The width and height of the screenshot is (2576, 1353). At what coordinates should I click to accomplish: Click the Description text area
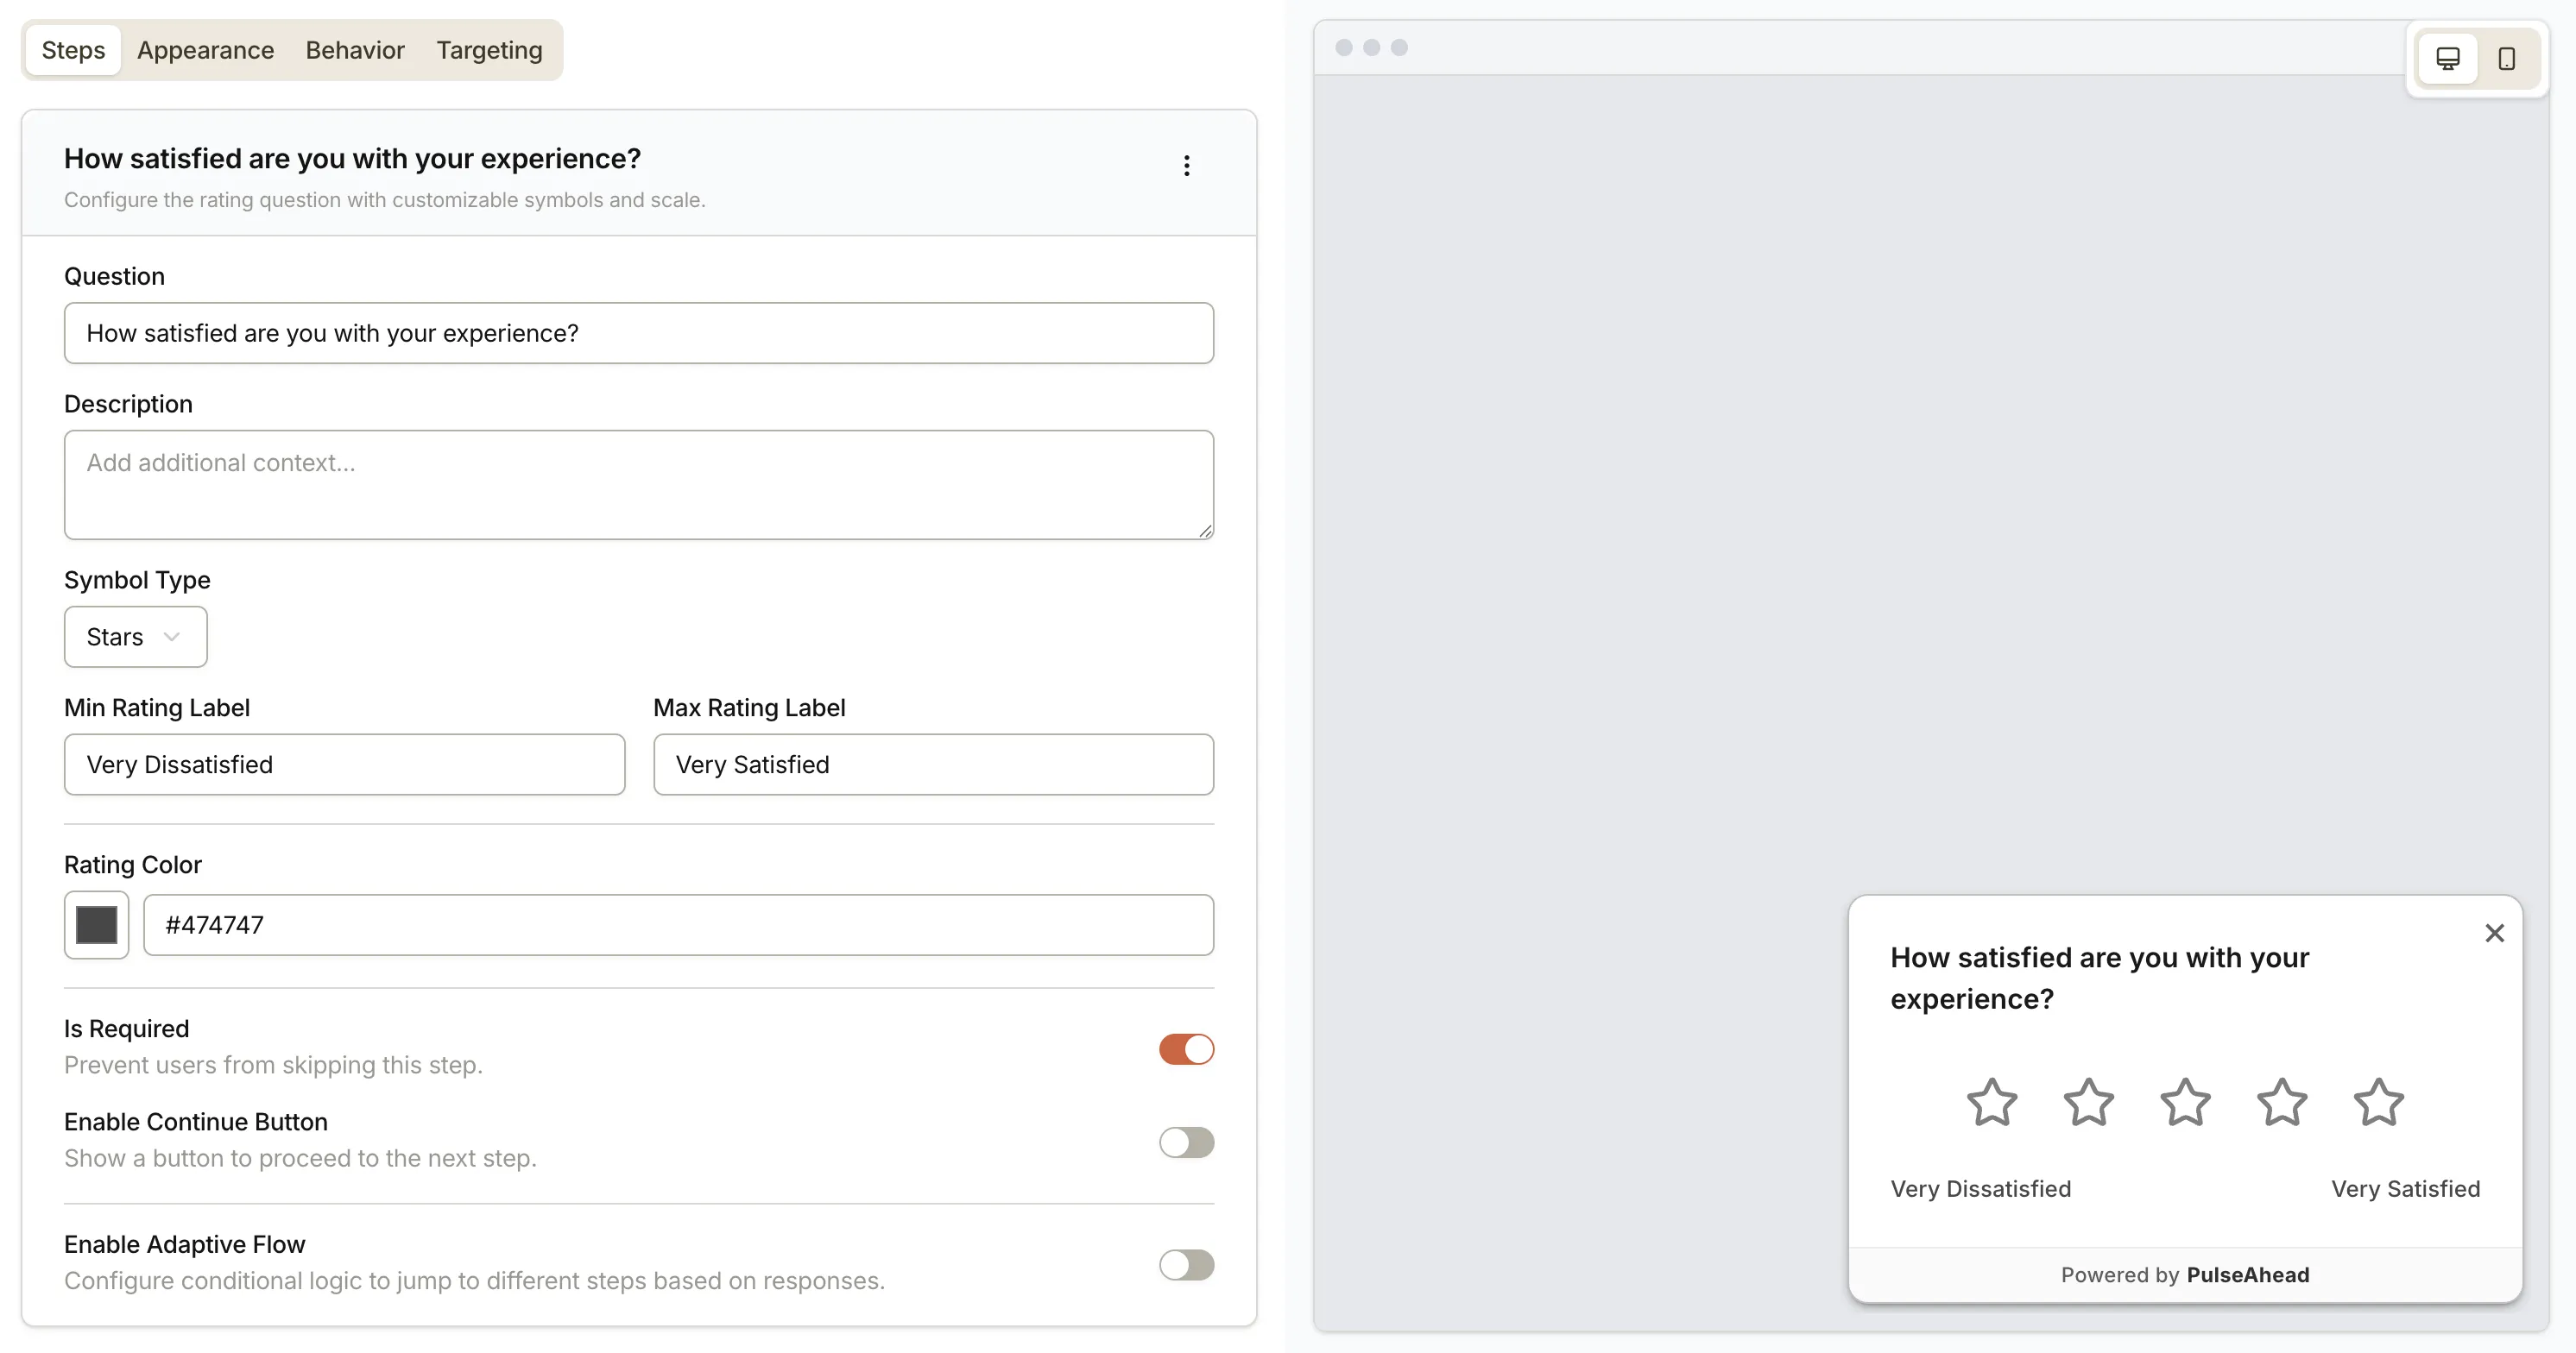pyautogui.click(x=638, y=485)
